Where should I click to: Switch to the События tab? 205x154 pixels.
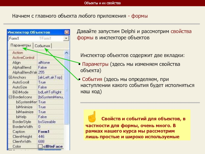[x=43, y=46]
